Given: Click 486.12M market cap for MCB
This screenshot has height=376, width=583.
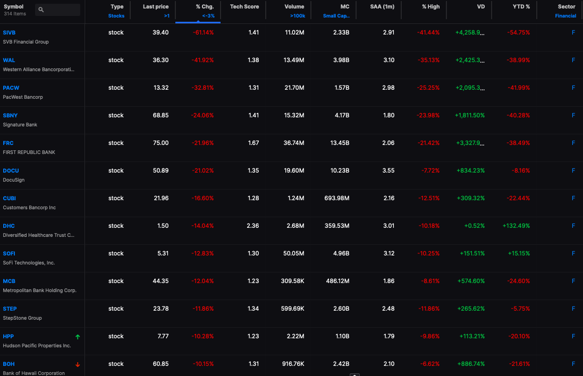Looking at the screenshot, I should click(337, 281).
